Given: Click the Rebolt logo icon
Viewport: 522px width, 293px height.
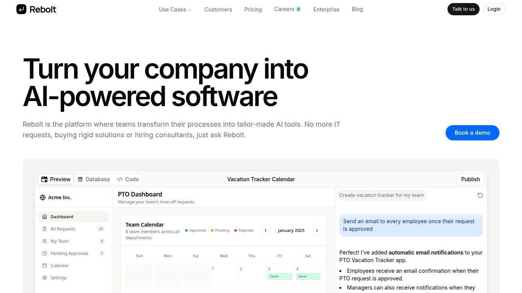Looking at the screenshot, I should click(21, 9).
